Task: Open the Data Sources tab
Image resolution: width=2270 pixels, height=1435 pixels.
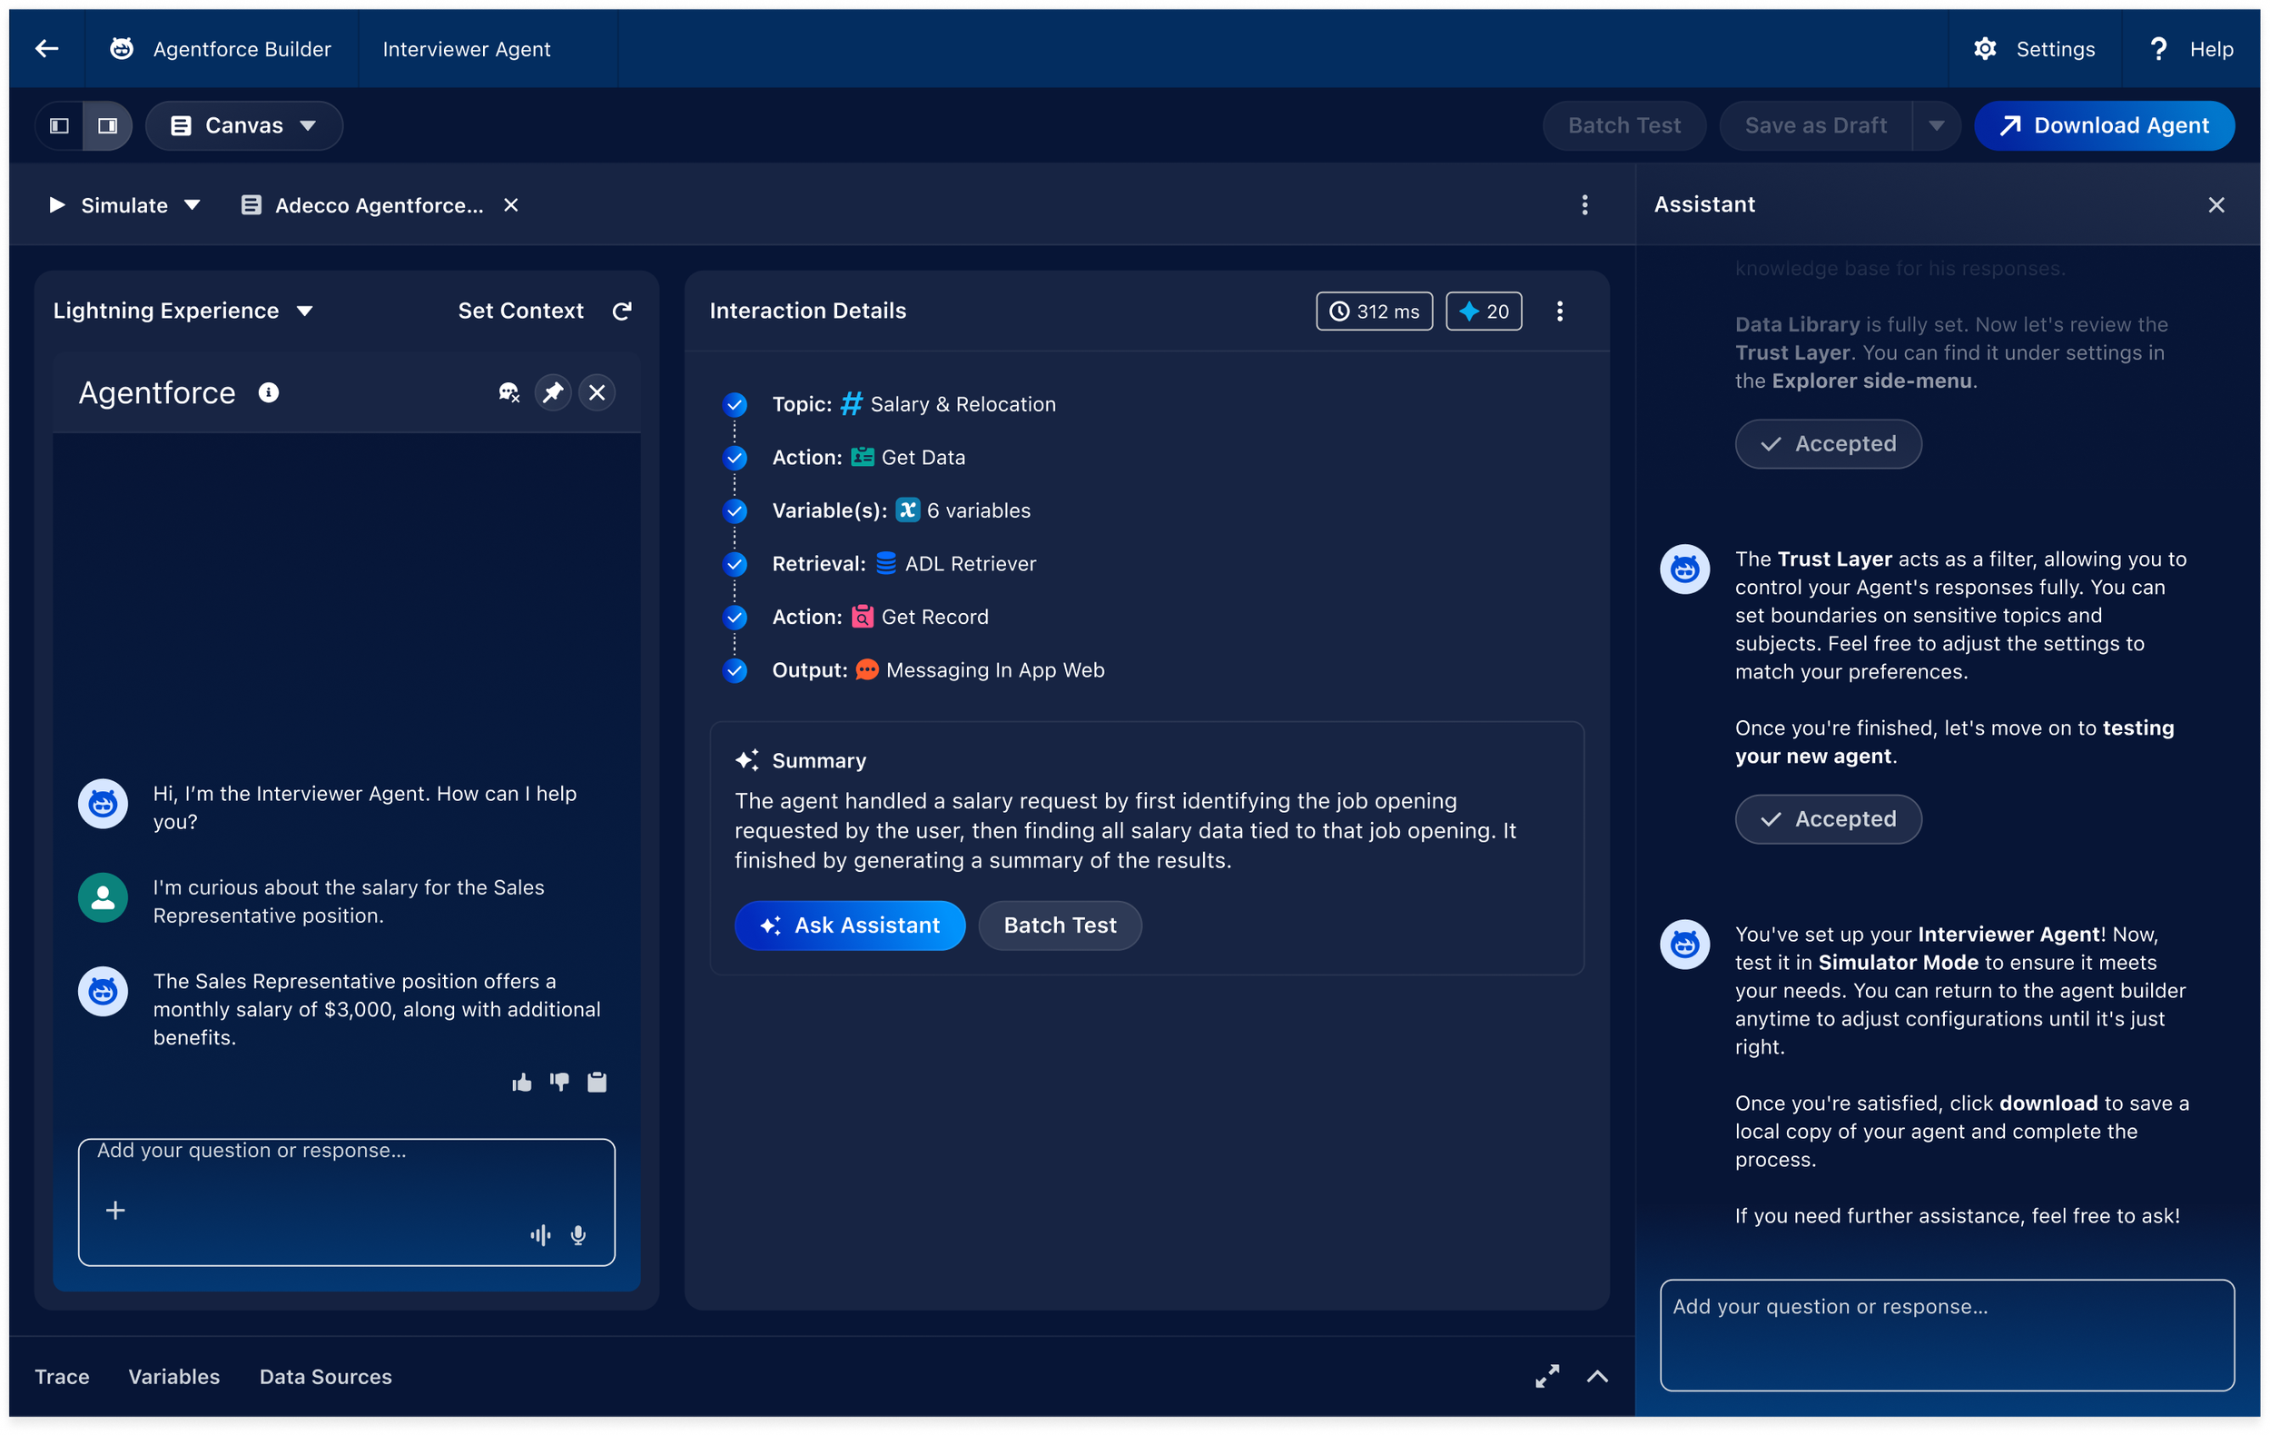Action: pos(325,1376)
